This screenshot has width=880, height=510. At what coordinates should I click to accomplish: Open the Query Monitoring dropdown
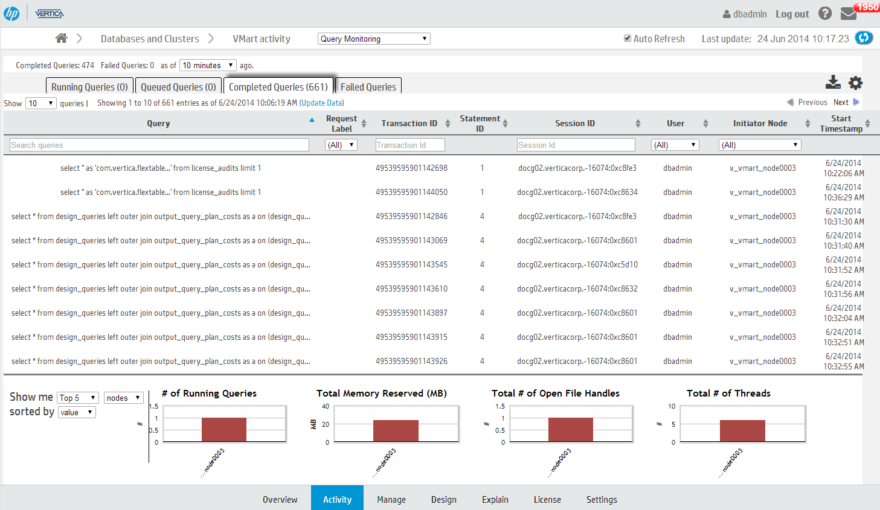374,39
